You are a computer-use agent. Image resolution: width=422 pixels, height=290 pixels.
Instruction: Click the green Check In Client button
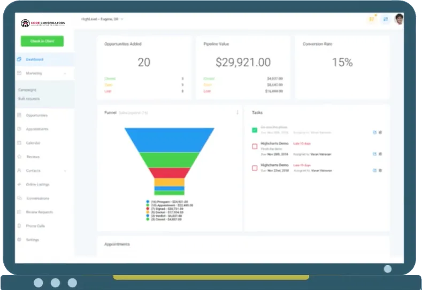click(42, 41)
